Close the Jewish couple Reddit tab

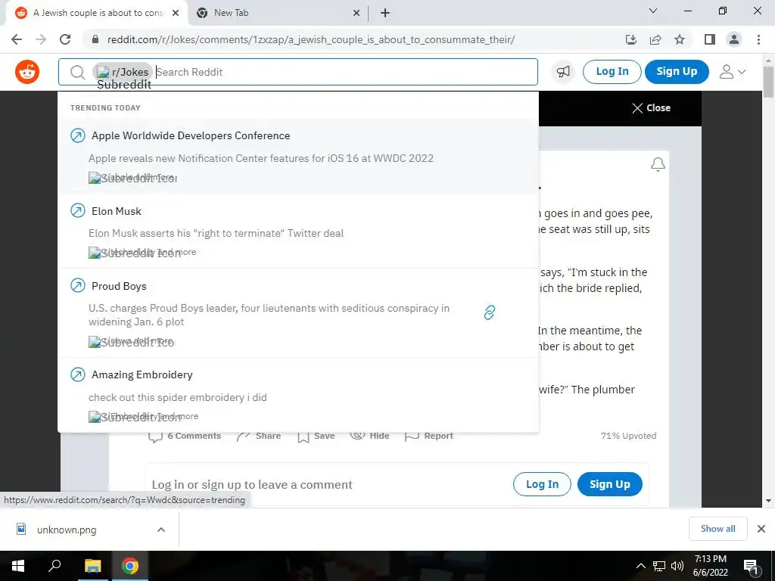point(176,14)
